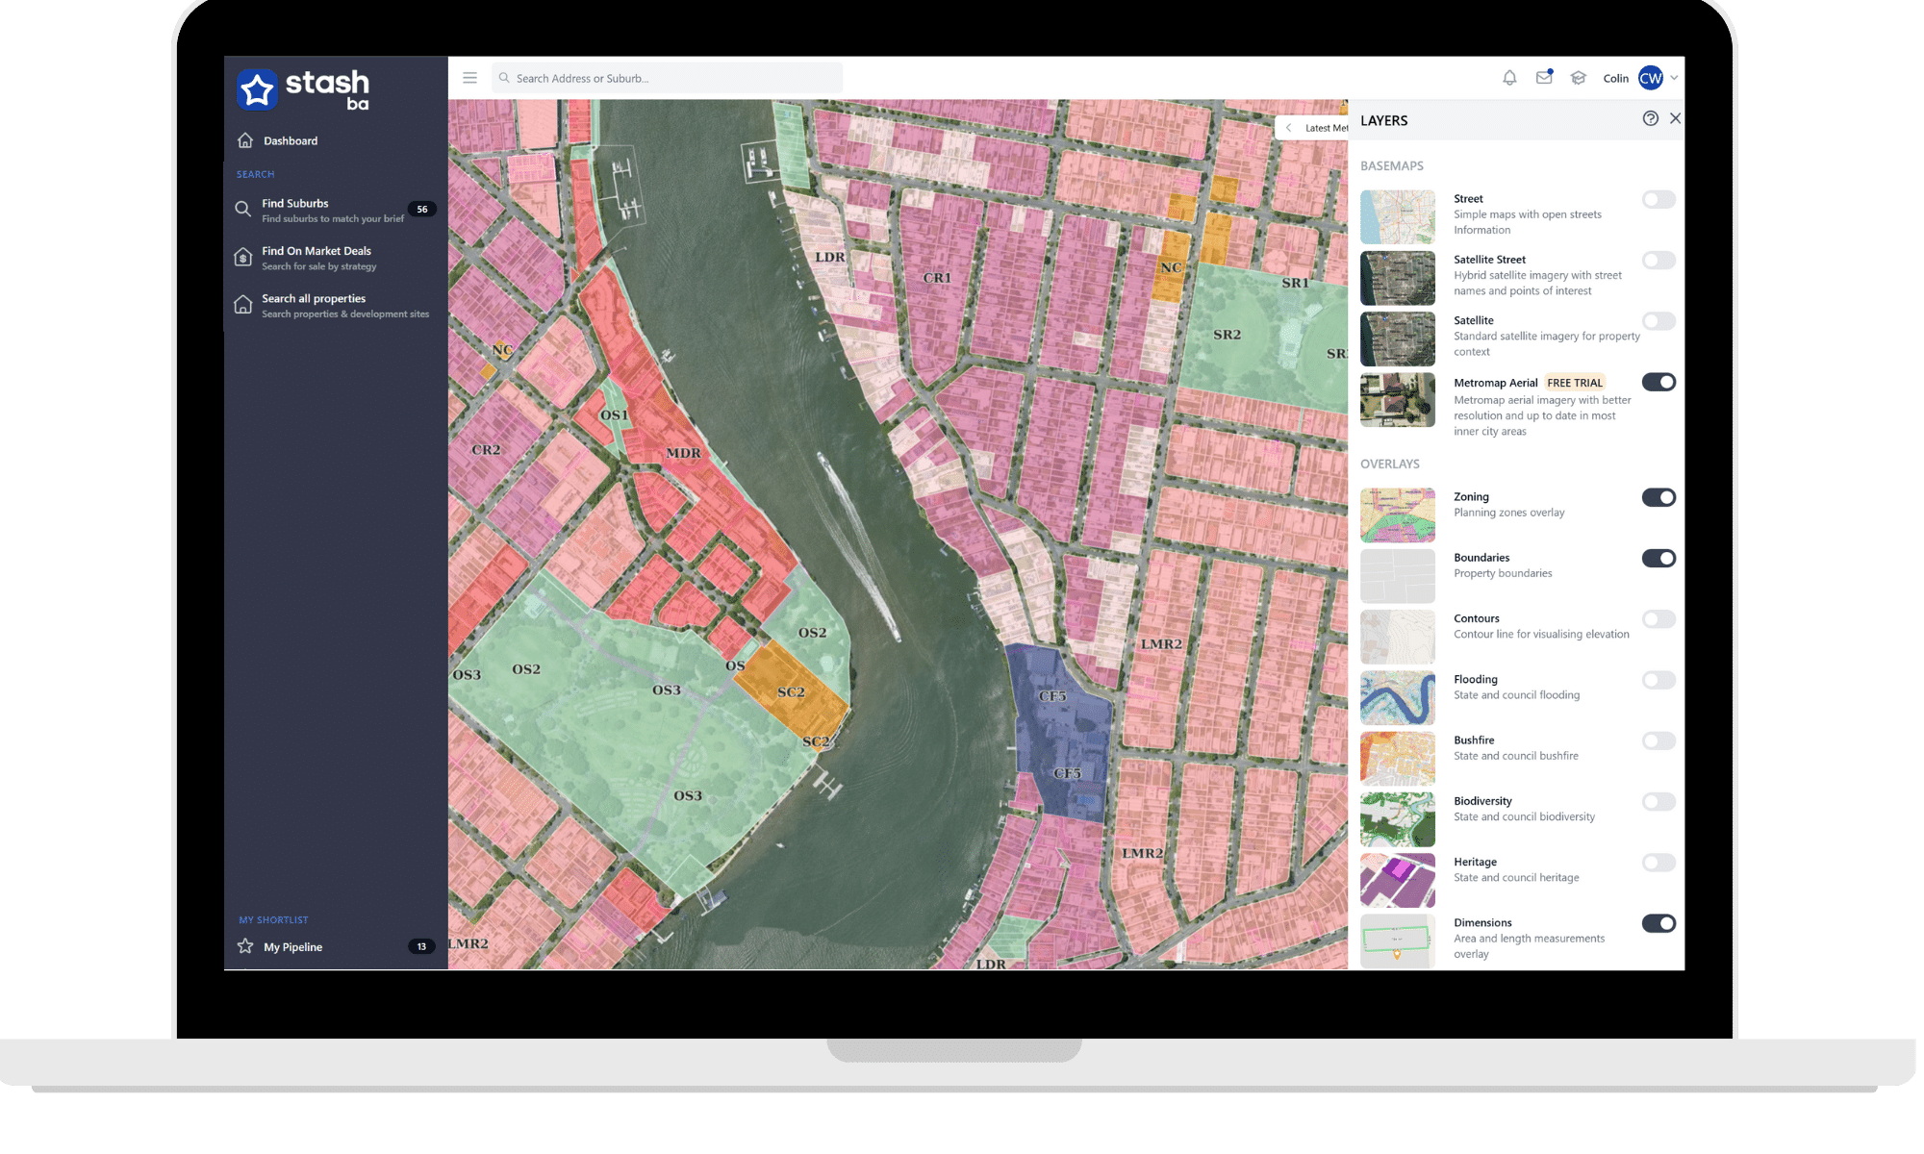Click the search magnifier icon in the address bar
1924x1154 pixels.
point(504,78)
